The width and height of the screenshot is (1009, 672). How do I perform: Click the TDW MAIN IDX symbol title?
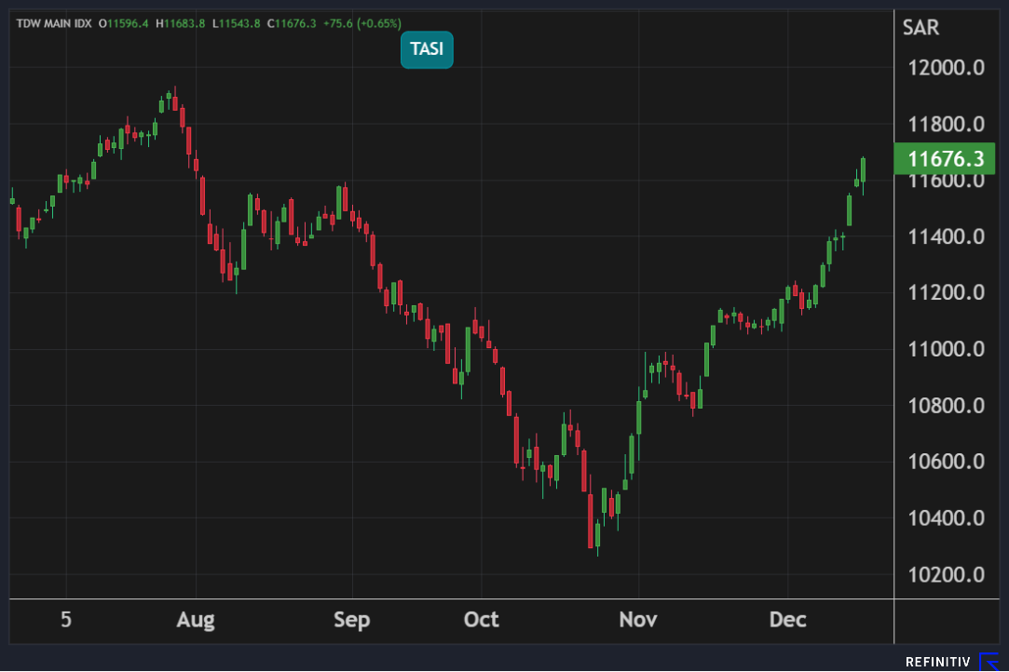click(54, 23)
